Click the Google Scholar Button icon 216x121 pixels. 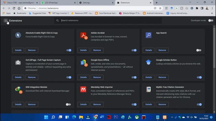[148, 62]
